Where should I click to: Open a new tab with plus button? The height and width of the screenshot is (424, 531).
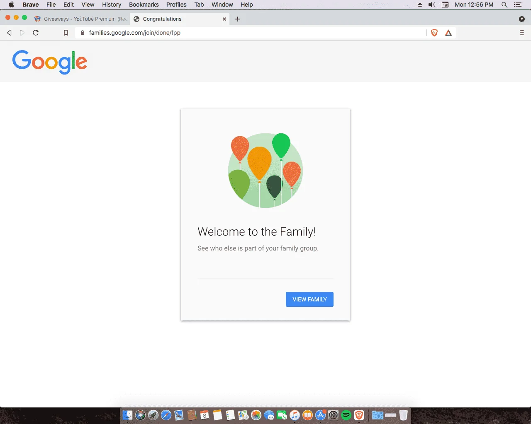[238, 19]
